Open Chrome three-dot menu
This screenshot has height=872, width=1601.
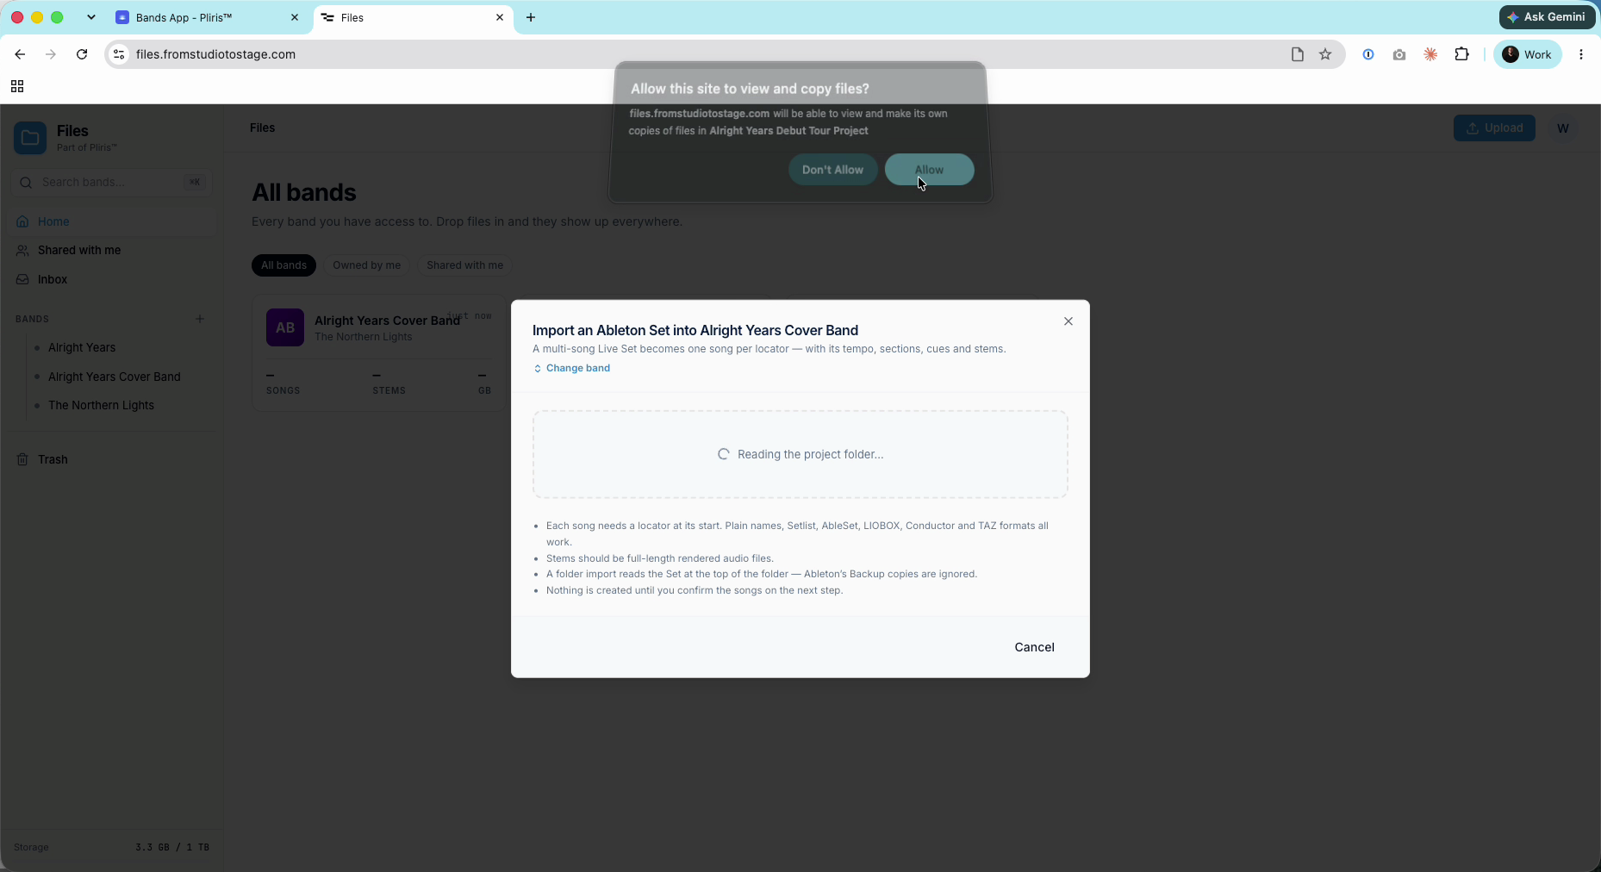point(1580,54)
